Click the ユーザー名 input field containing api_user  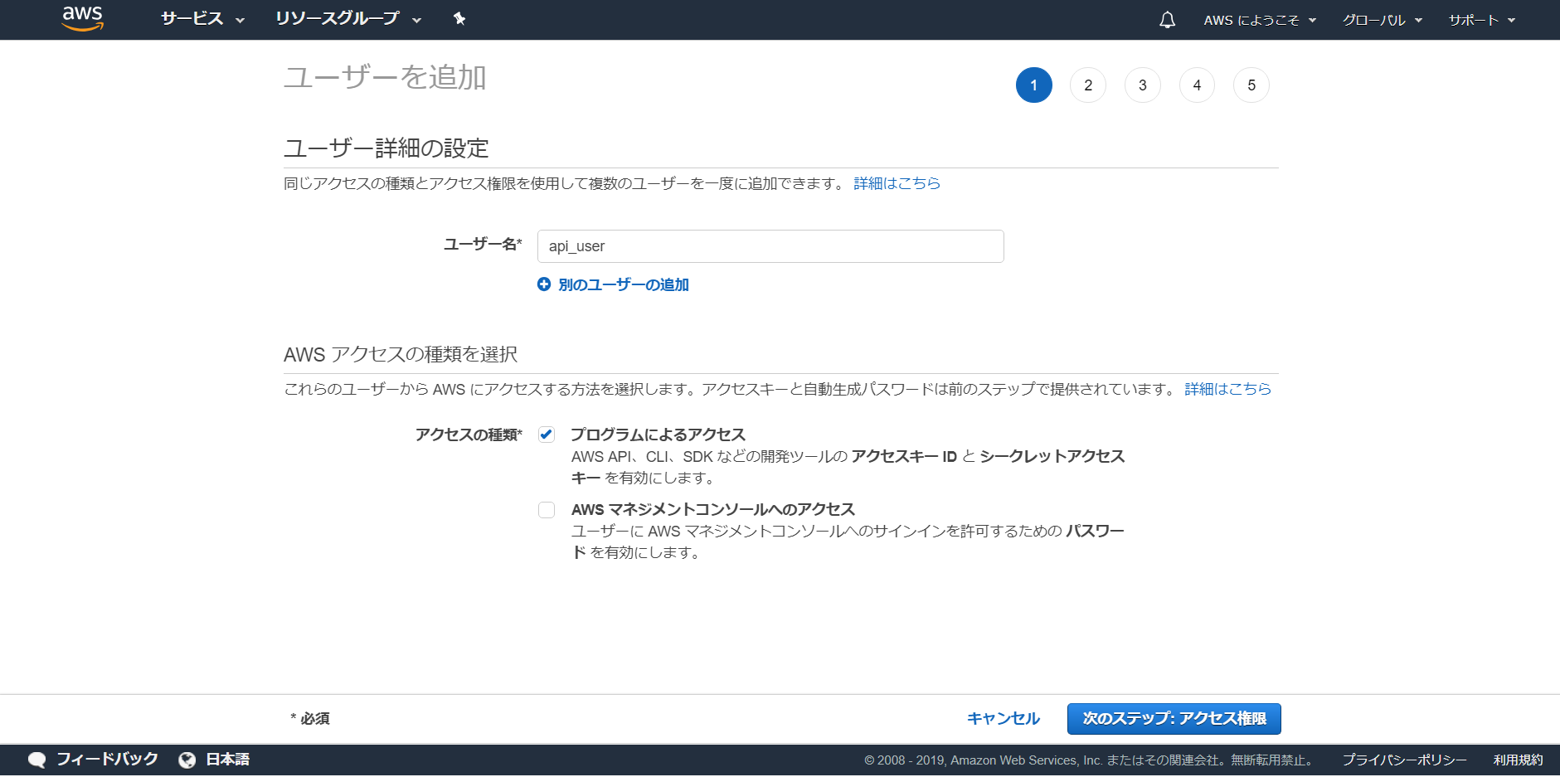click(x=770, y=246)
